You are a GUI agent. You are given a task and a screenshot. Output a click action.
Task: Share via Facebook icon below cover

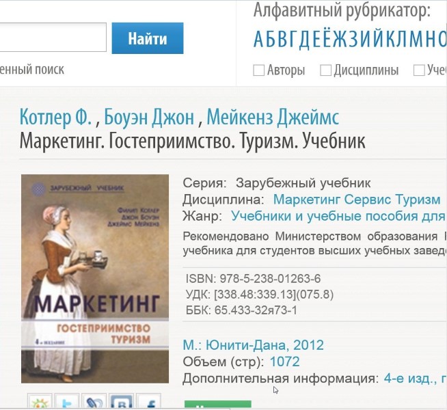coord(148,402)
